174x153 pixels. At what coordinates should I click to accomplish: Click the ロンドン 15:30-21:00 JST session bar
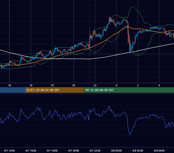click(54, 90)
